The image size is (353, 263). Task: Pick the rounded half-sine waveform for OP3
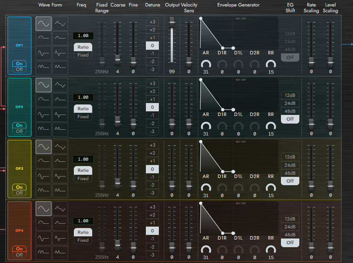[x=44, y=161]
